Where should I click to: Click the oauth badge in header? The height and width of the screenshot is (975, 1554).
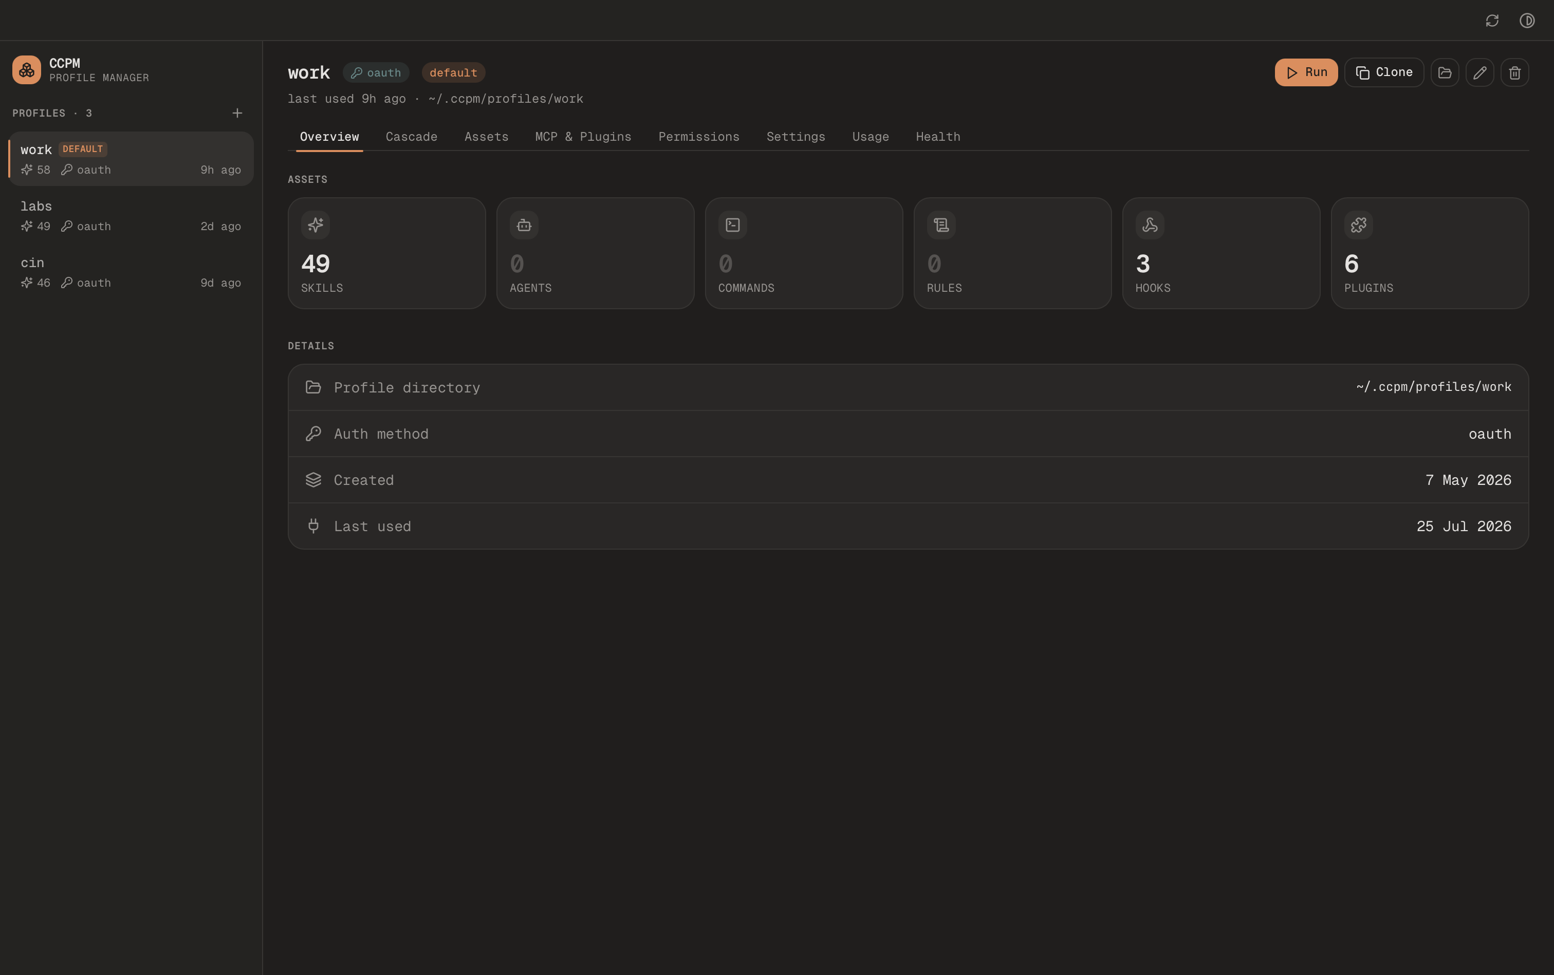coord(376,73)
